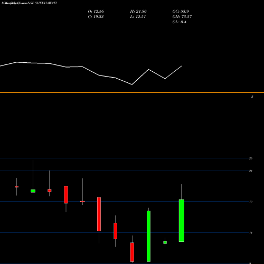Click the high value H: 21.80
264x264 pixels.
[138, 12]
